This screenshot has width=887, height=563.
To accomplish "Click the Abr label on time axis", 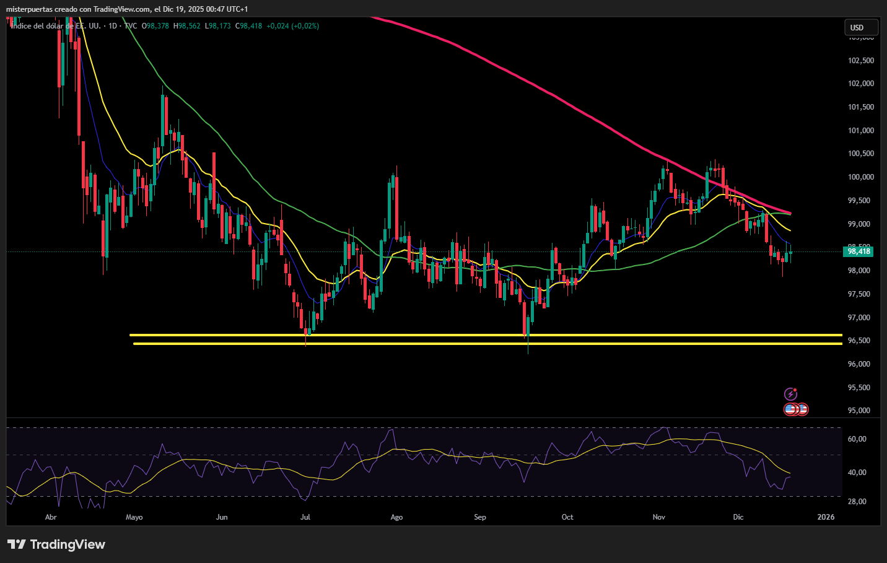I will point(51,517).
